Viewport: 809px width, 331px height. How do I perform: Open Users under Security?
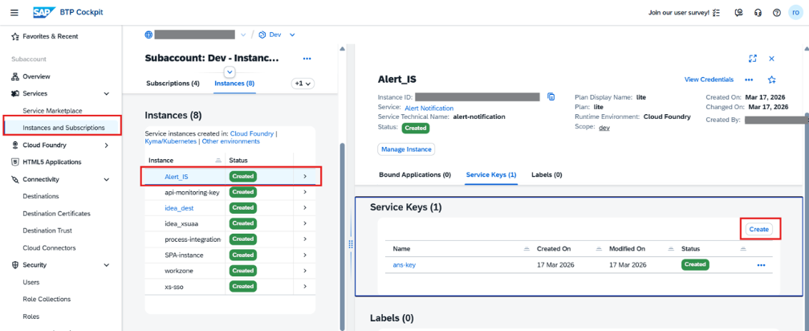(x=31, y=282)
